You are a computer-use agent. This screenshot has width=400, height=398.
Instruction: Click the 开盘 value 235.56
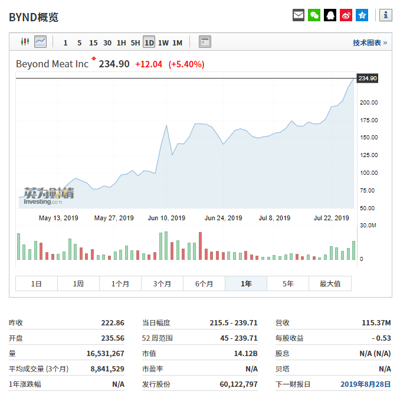point(113,338)
